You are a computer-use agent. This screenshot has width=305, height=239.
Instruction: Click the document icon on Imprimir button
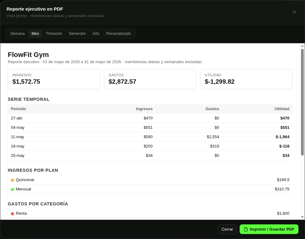246,229
